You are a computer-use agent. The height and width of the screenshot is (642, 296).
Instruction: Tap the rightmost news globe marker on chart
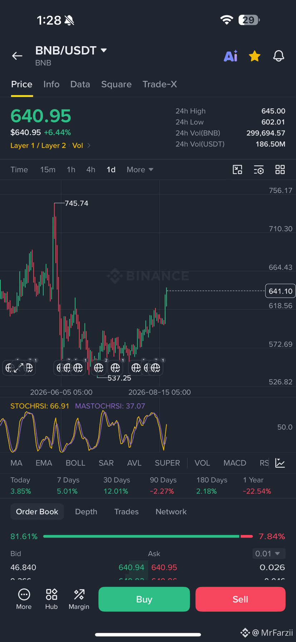coord(156,368)
